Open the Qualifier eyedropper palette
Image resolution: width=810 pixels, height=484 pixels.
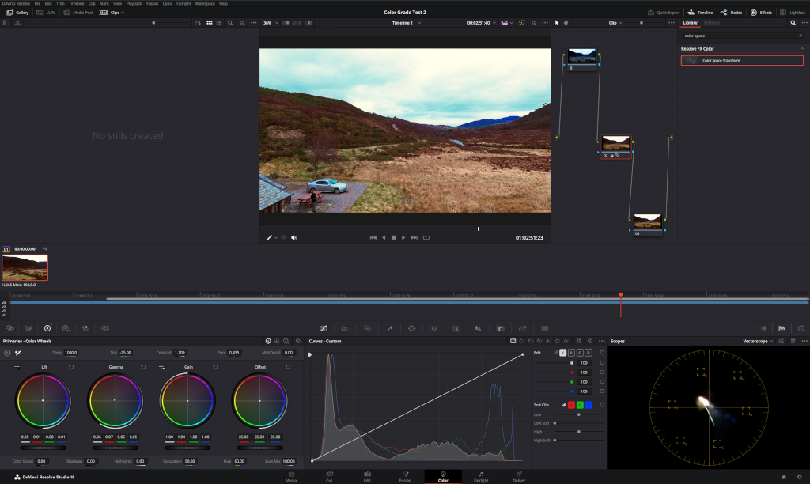(x=390, y=328)
